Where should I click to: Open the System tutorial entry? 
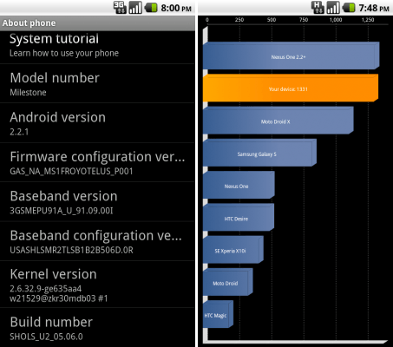click(97, 47)
